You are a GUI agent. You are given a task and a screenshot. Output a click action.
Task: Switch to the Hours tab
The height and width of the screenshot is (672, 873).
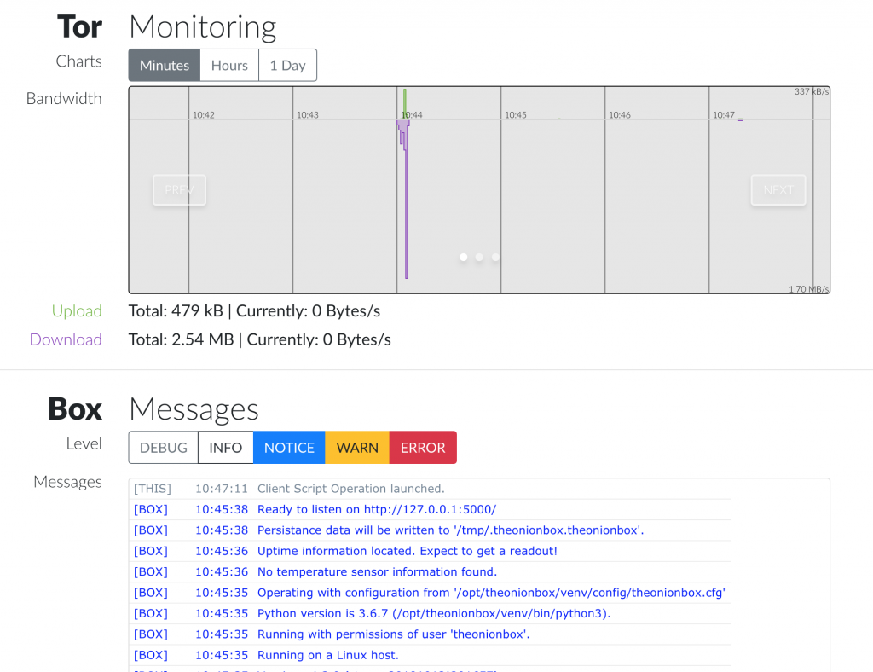click(228, 65)
